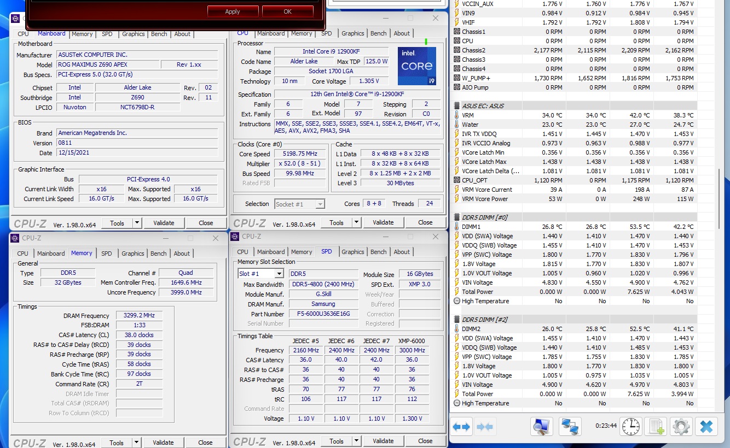The width and height of the screenshot is (730, 448).
Task: Switch to SPD tab in Memory window
Action: [x=107, y=254]
